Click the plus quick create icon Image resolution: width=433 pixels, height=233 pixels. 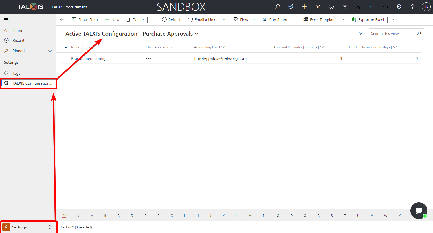point(304,6)
